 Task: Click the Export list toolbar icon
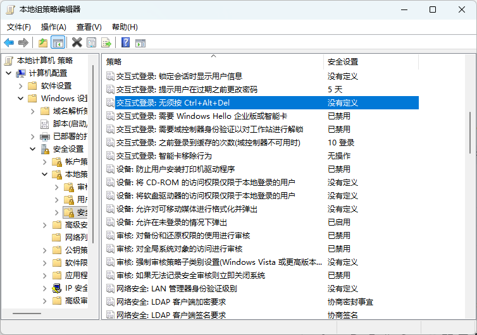point(106,42)
